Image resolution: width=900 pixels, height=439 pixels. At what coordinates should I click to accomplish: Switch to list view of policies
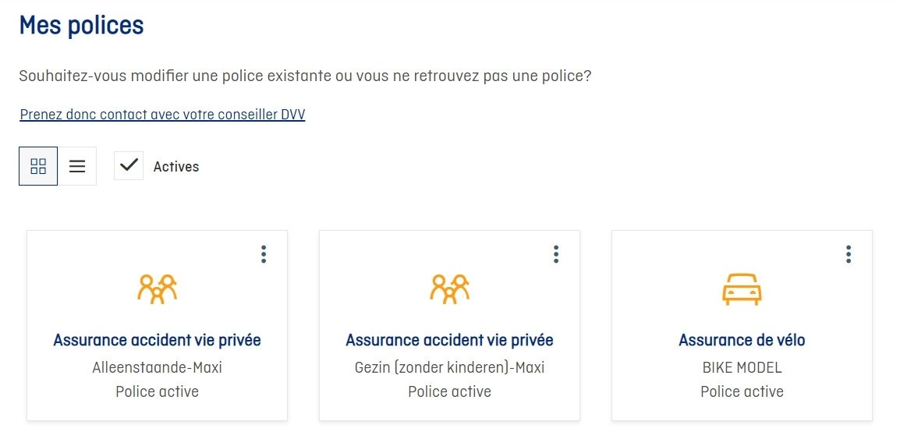tap(77, 166)
